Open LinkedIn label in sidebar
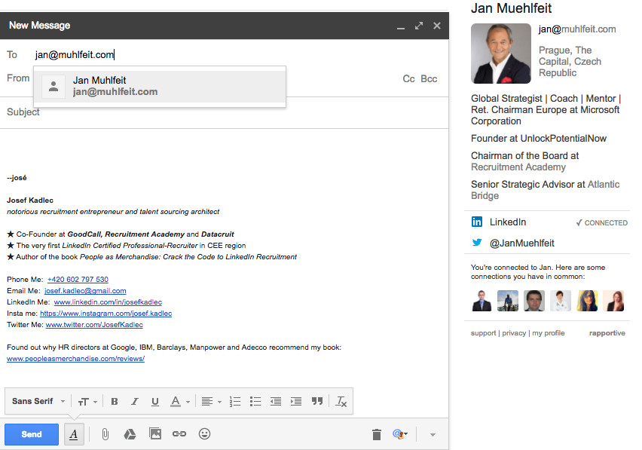 point(508,222)
